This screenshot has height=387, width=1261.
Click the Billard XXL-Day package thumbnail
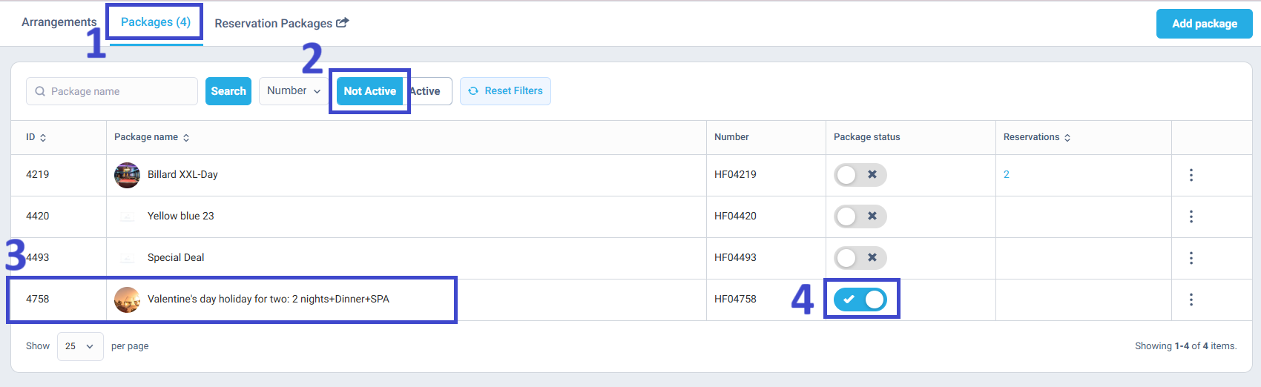tap(127, 175)
